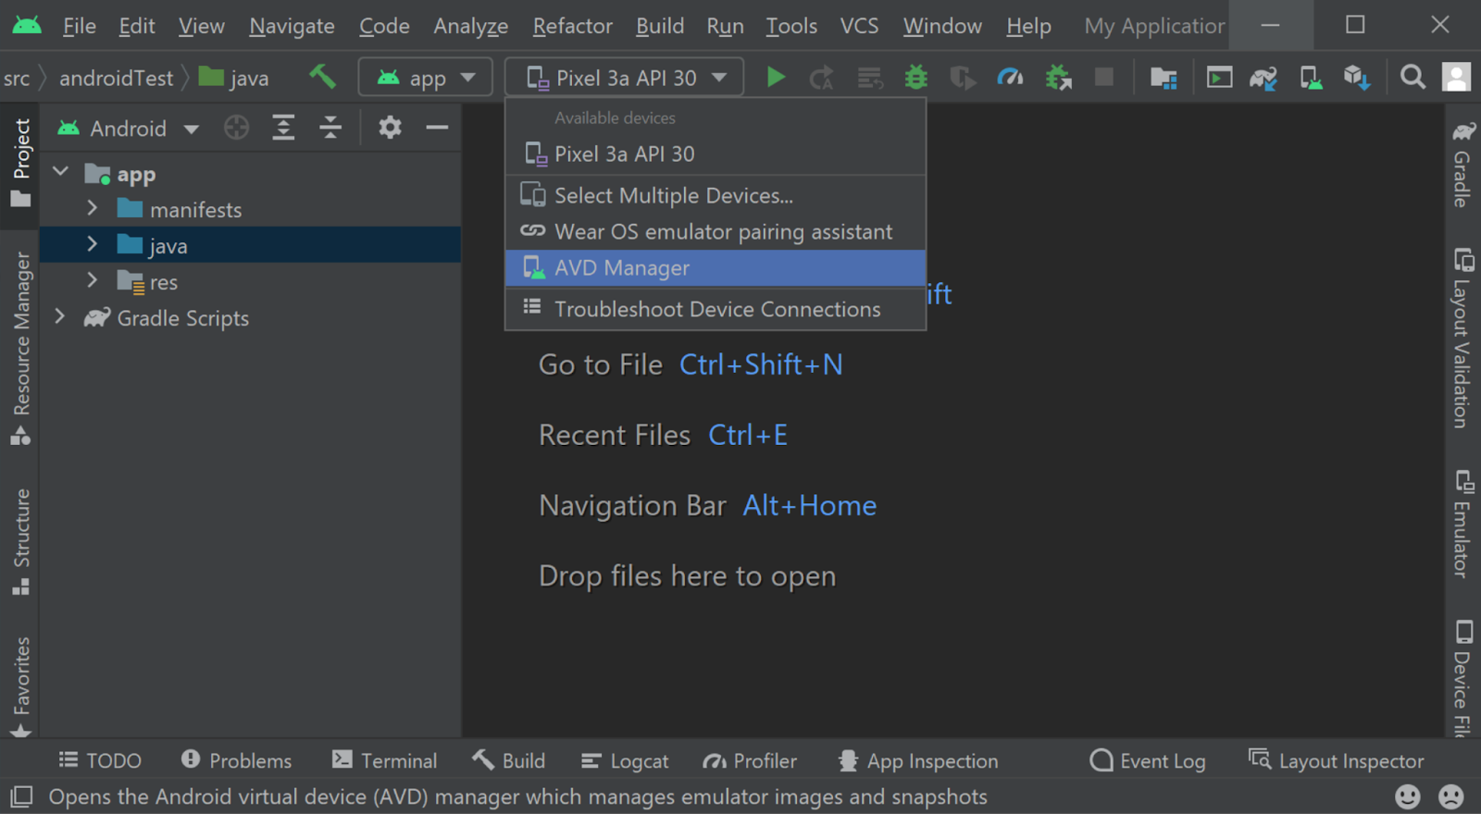The width and height of the screenshot is (1481, 814).
Task: Open the Android project view dropdown
Action: coord(128,129)
